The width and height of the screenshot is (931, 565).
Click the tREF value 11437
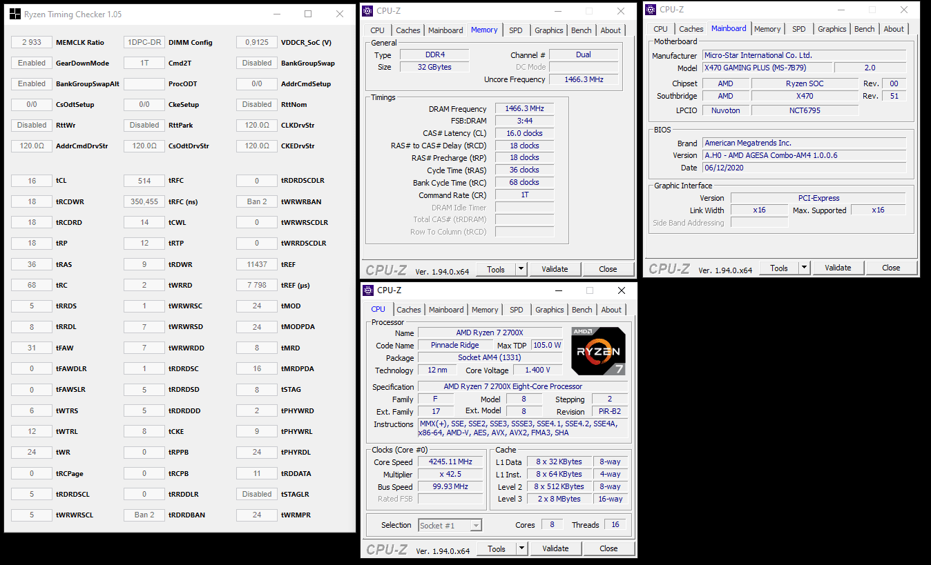pos(257,264)
